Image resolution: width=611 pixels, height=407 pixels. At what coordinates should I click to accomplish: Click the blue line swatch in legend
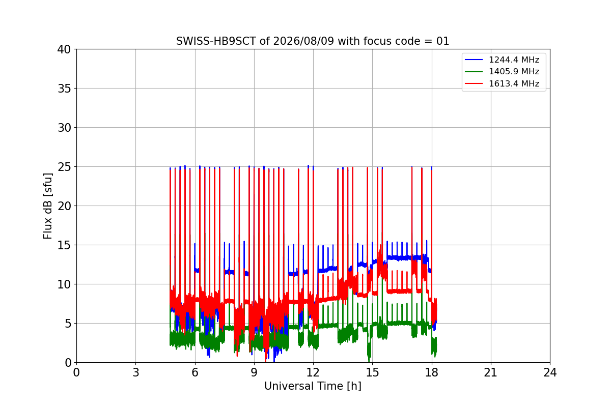click(474, 60)
